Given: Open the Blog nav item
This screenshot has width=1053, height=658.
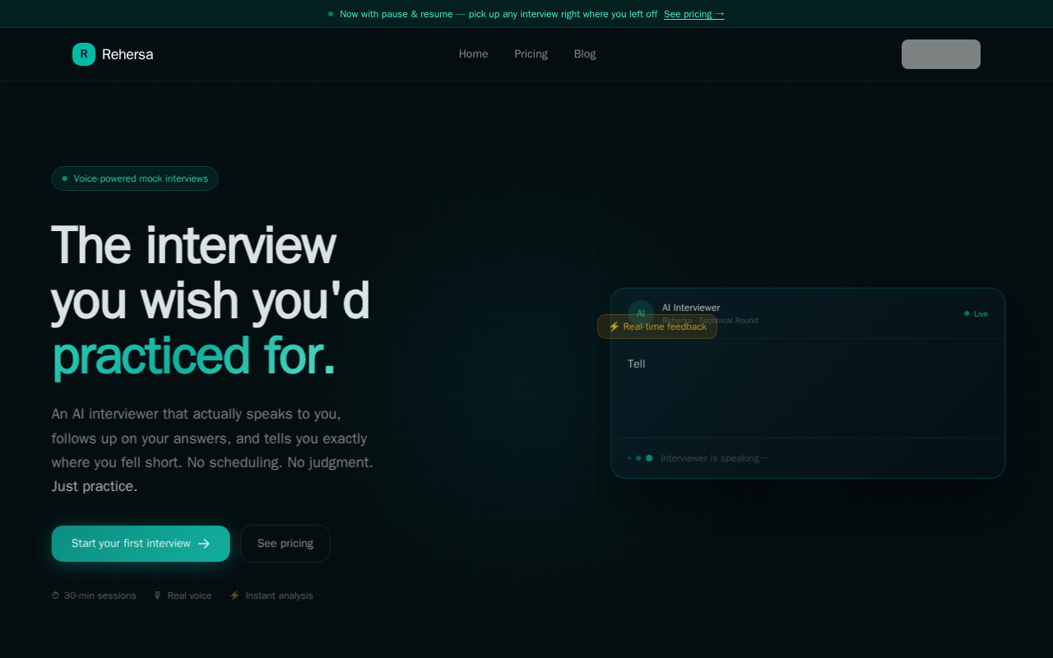Looking at the screenshot, I should (585, 54).
